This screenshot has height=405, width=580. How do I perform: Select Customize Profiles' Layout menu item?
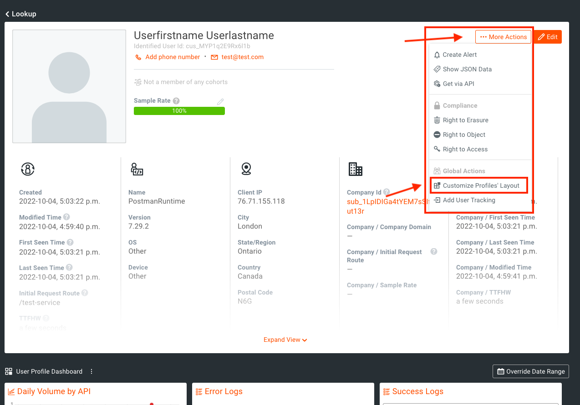(x=481, y=185)
